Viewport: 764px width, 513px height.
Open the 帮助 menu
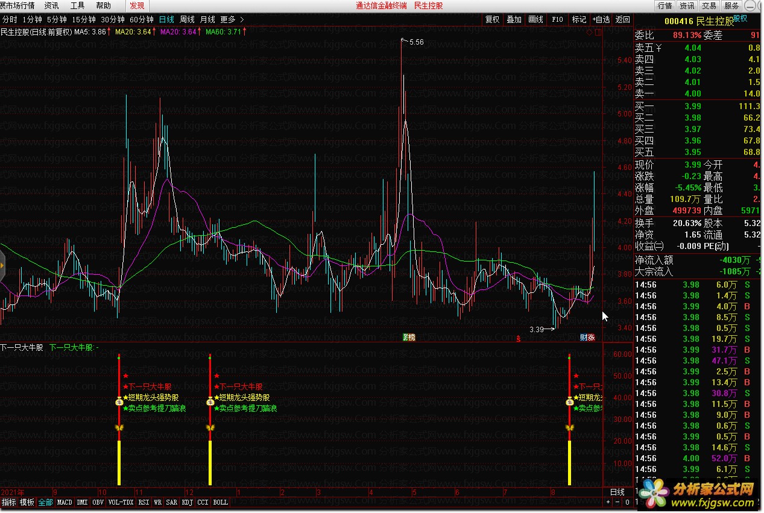pyautogui.click(x=103, y=5)
